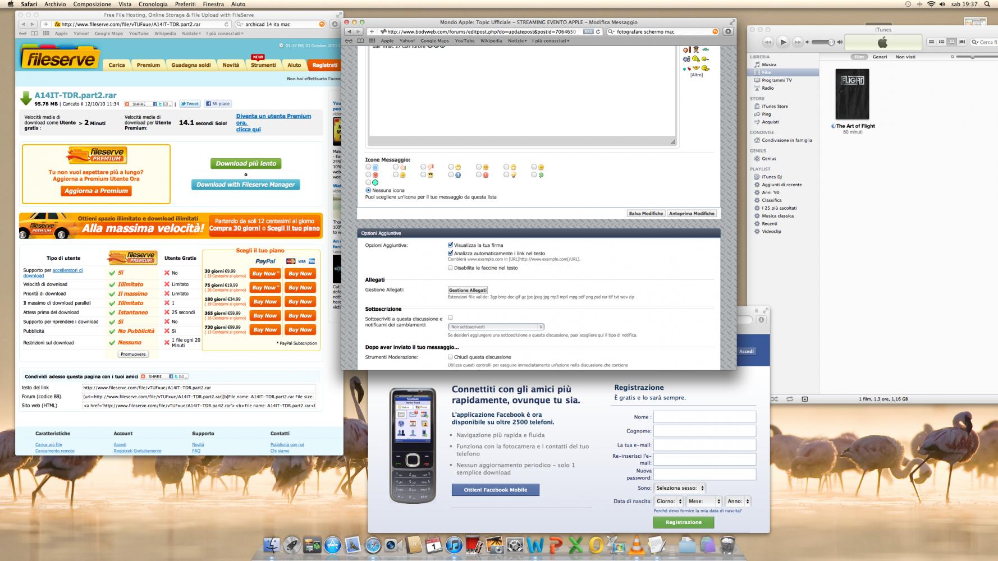This screenshot has width=998, height=561.
Task: Launch Microsoft PowerPoint from the Dock
Action: pyautogui.click(x=556, y=544)
